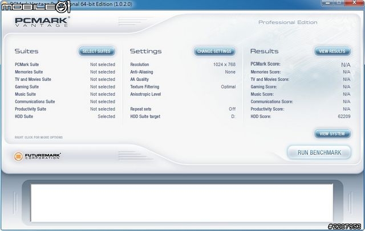Minimize the PCMark Vantage window

[327, 3]
